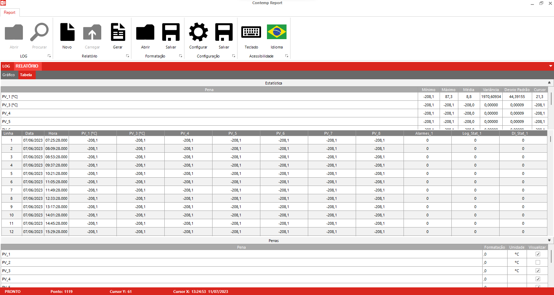Viewport: 554px width, 295px height.
Task: Open the Teclado keyboard icon
Action: (x=251, y=33)
